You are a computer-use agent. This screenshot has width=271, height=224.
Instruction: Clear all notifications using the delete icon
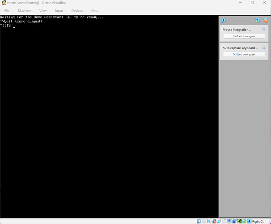click(x=265, y=21)
